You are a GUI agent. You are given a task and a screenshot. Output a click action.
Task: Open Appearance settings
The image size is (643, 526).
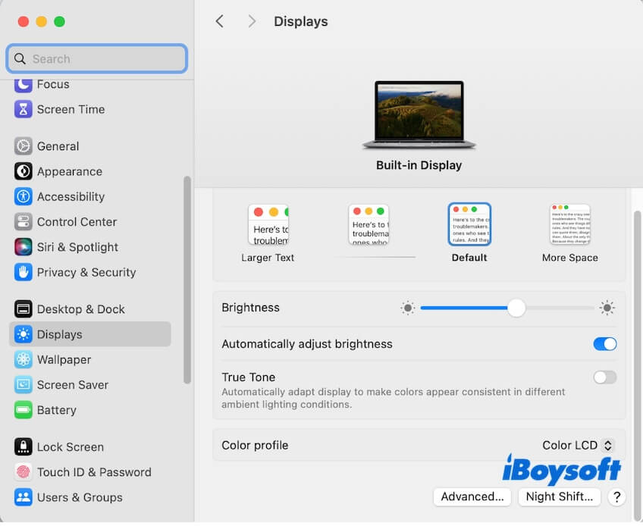[x=68, y=171]
